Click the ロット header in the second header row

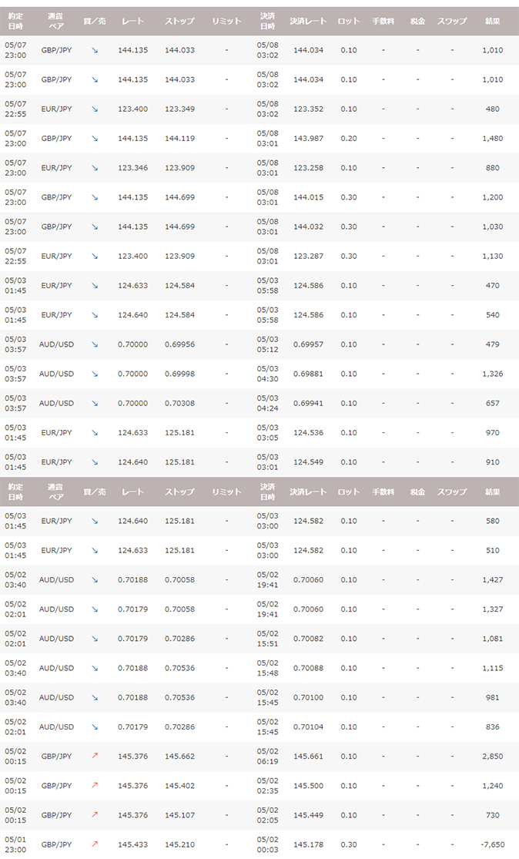348,492
